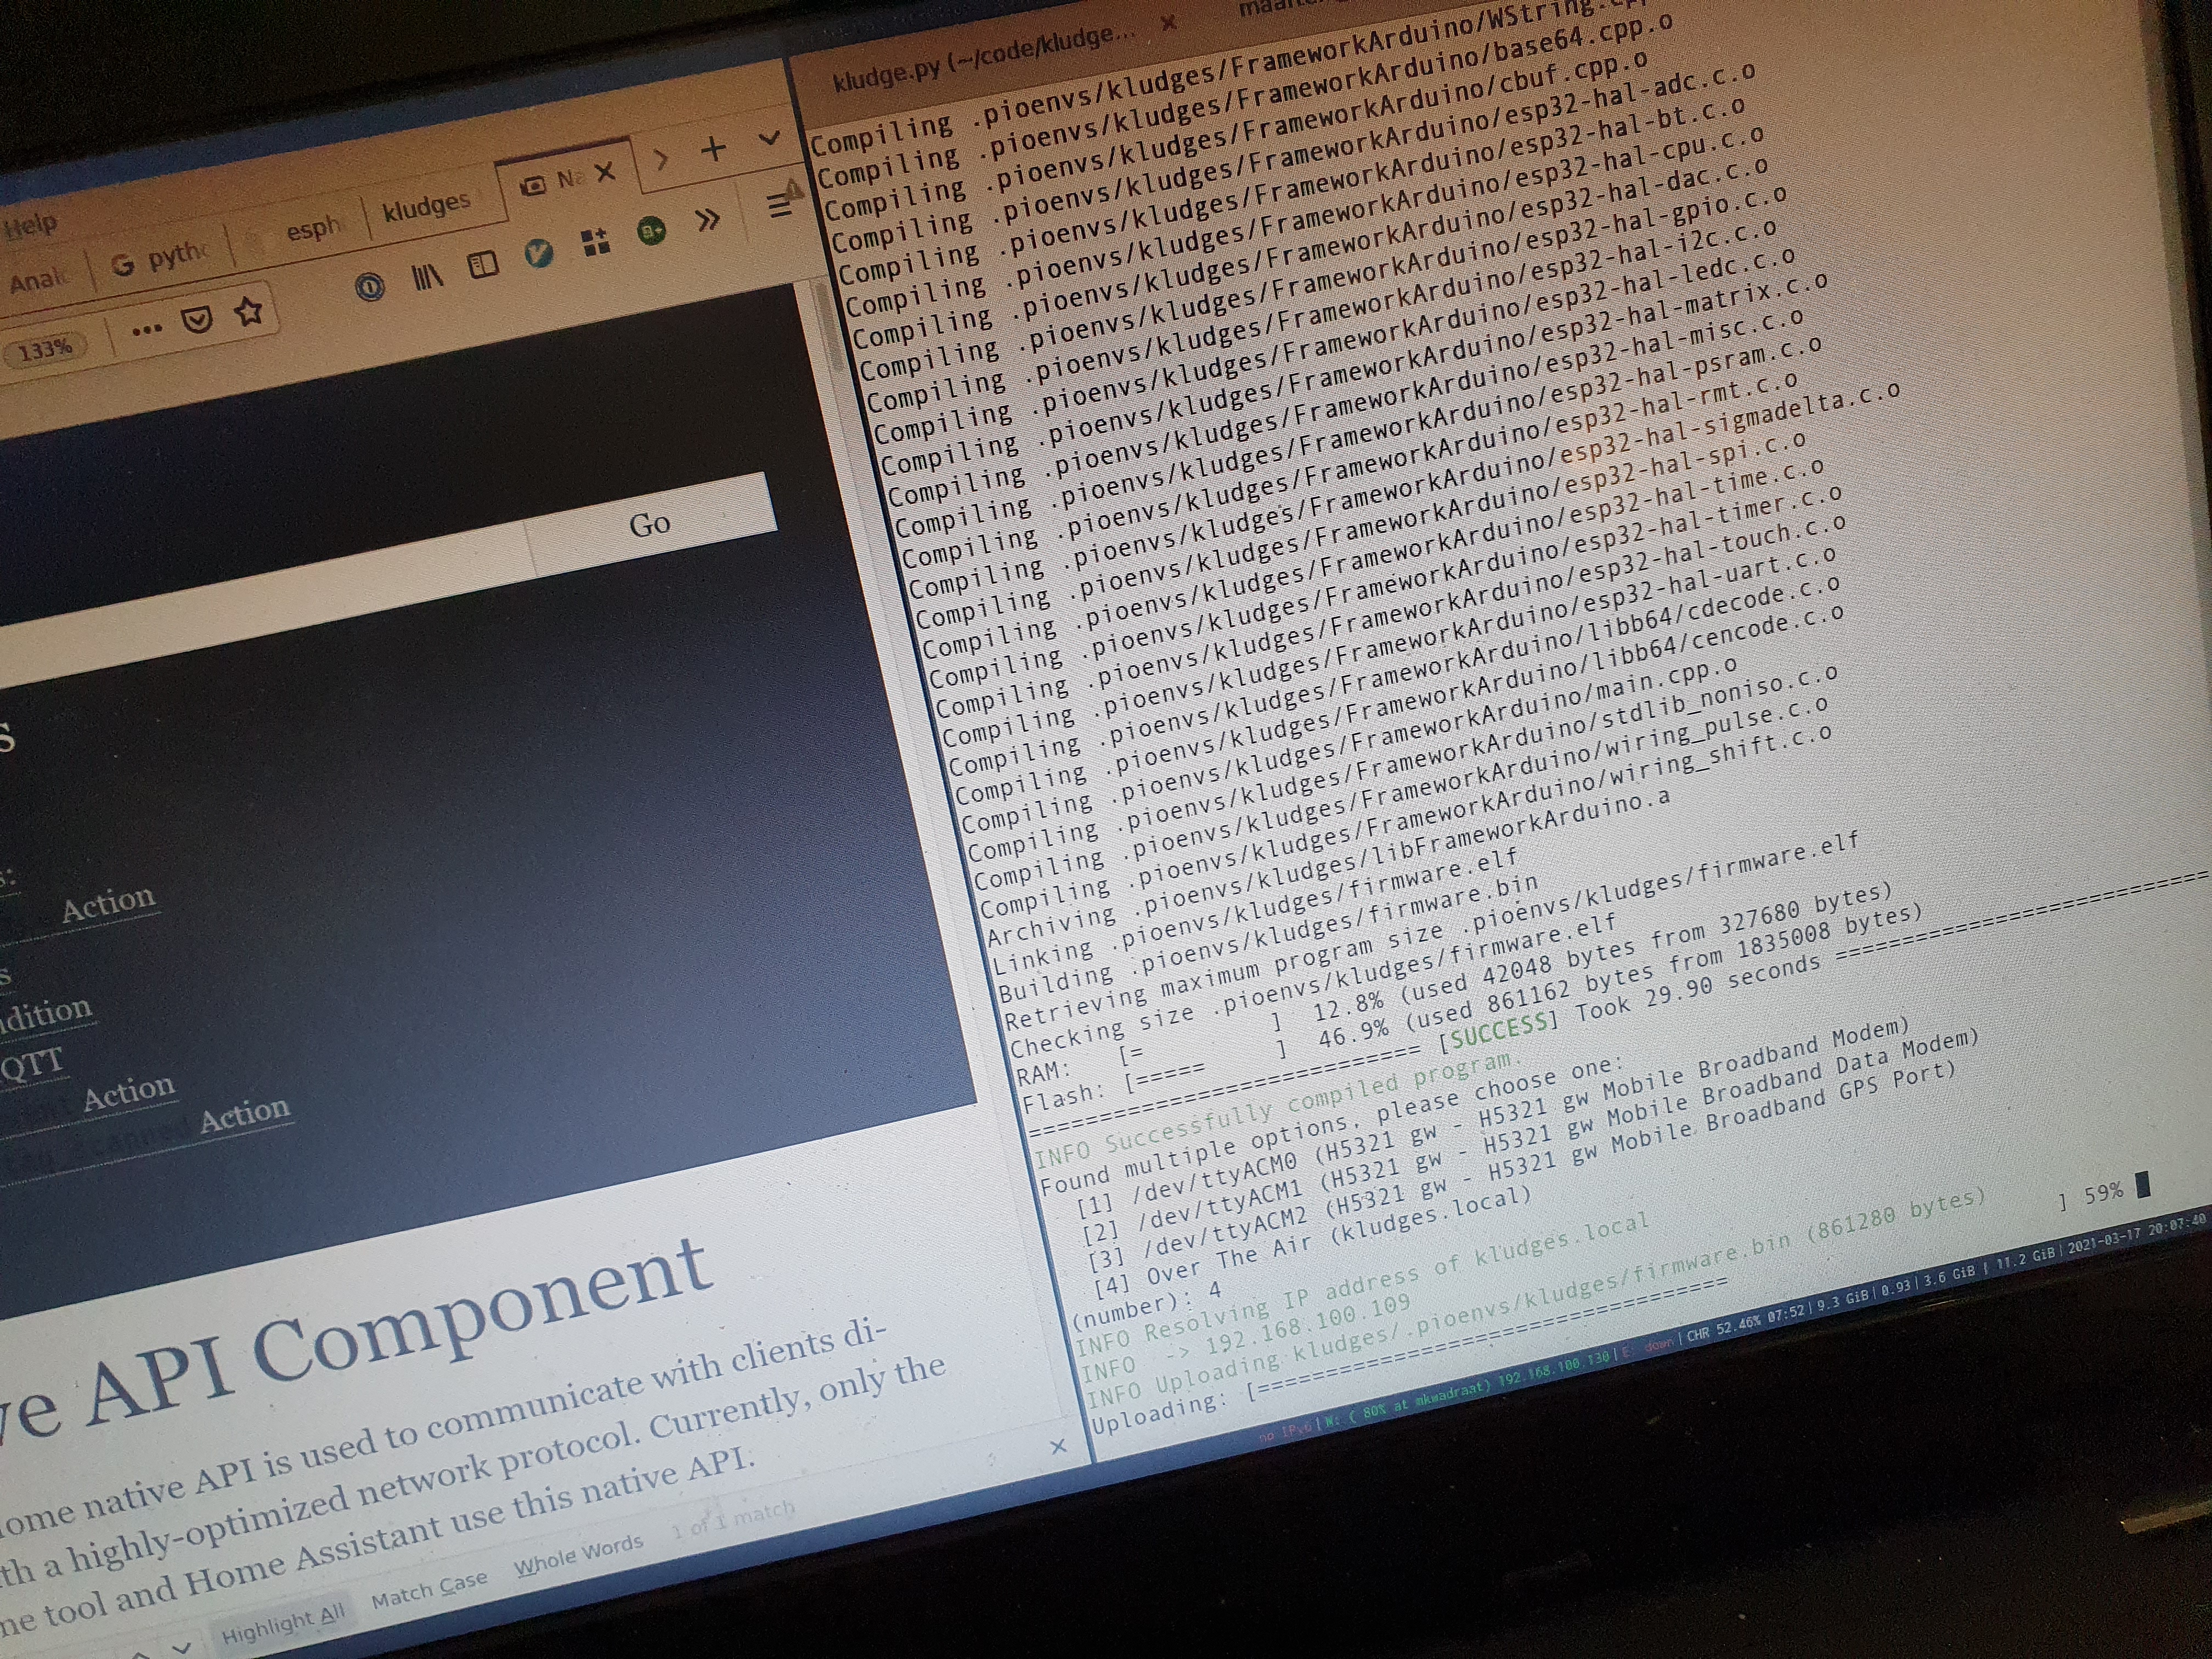Click the green round extension icon
2212x1659 pixels.
pos(652,232)
